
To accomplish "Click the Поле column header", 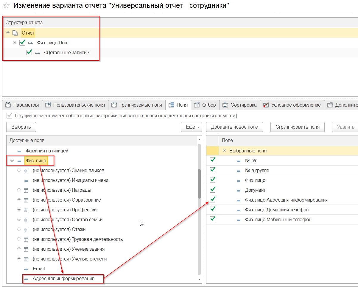I will pos(288,140).
